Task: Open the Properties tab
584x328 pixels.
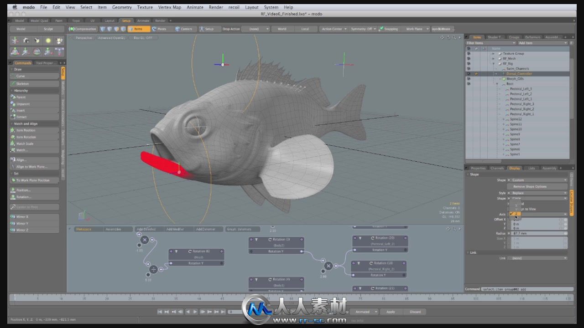Action: [x=478, y=168]
